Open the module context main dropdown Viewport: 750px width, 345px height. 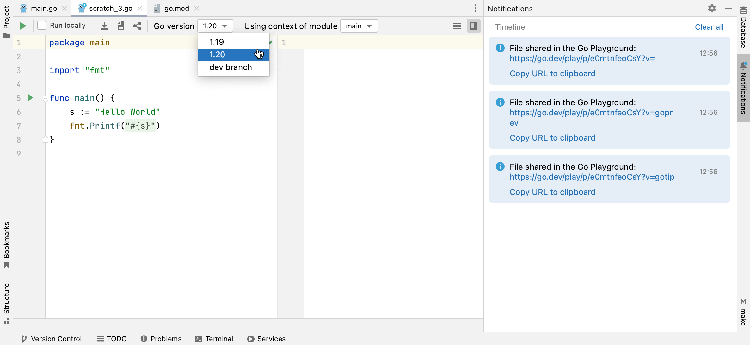pyautogui.click(x=359, y=26)
